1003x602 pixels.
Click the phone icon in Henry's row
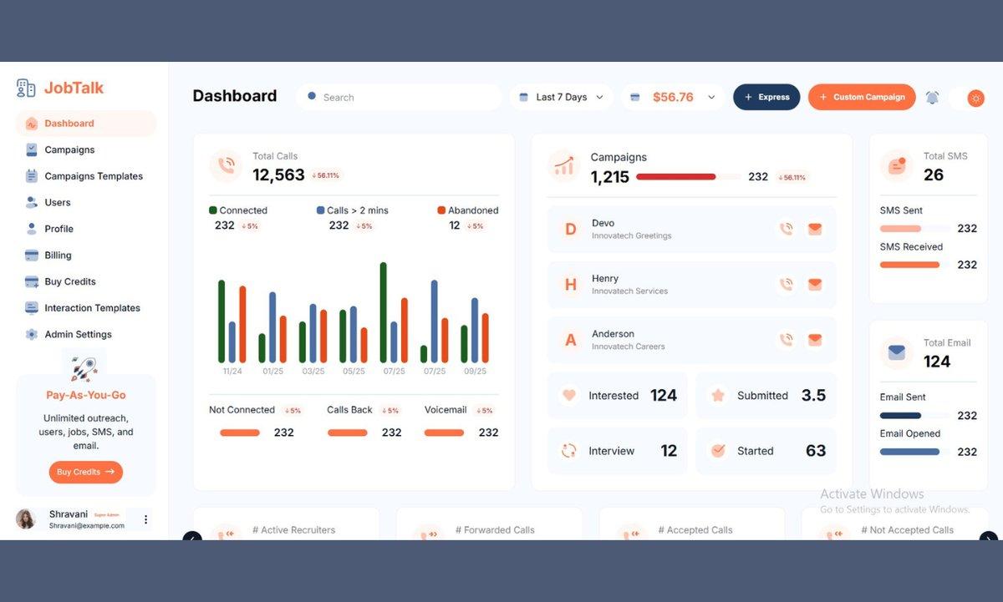[x=786, y=285]
